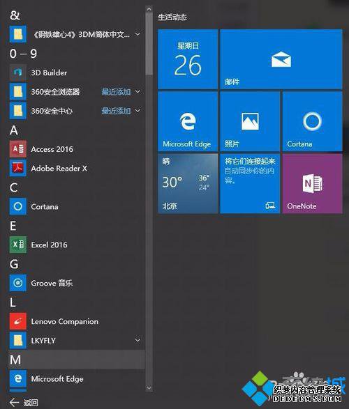
Task: Click the Groove 音乐 text label
Action: [52, 283]
